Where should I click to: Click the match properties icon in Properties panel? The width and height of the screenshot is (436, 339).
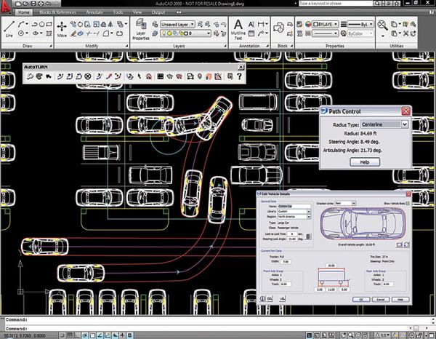[299, 24]
